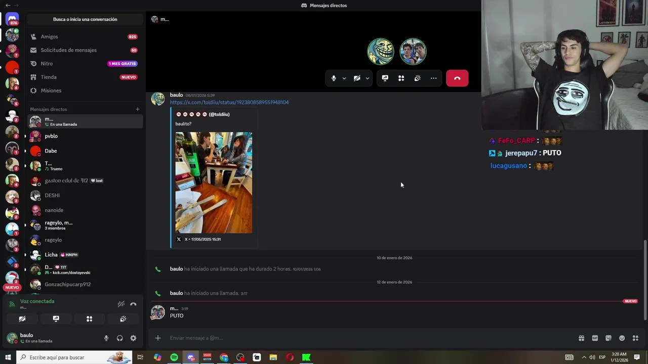
Task: Click the Voz conectada connection status
Action: (x=37, y=301)
